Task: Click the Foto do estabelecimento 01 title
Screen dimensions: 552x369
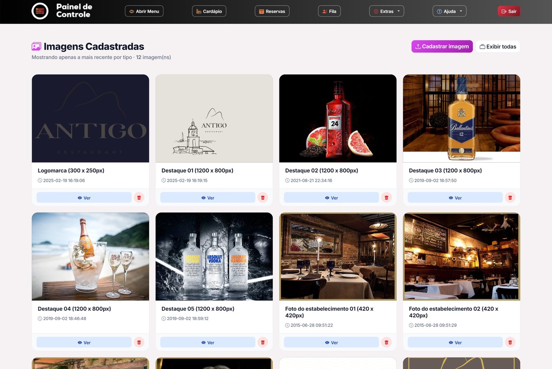Action: (x=329, y=312)
